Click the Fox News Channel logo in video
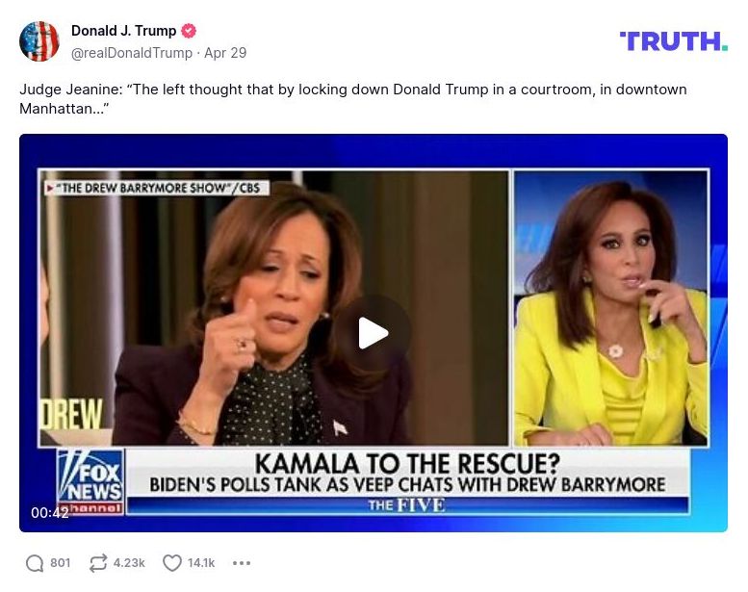 pos(90,482)
